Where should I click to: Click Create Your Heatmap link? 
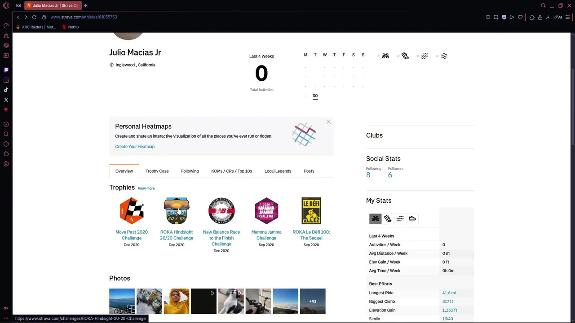[x=135, y=147]
